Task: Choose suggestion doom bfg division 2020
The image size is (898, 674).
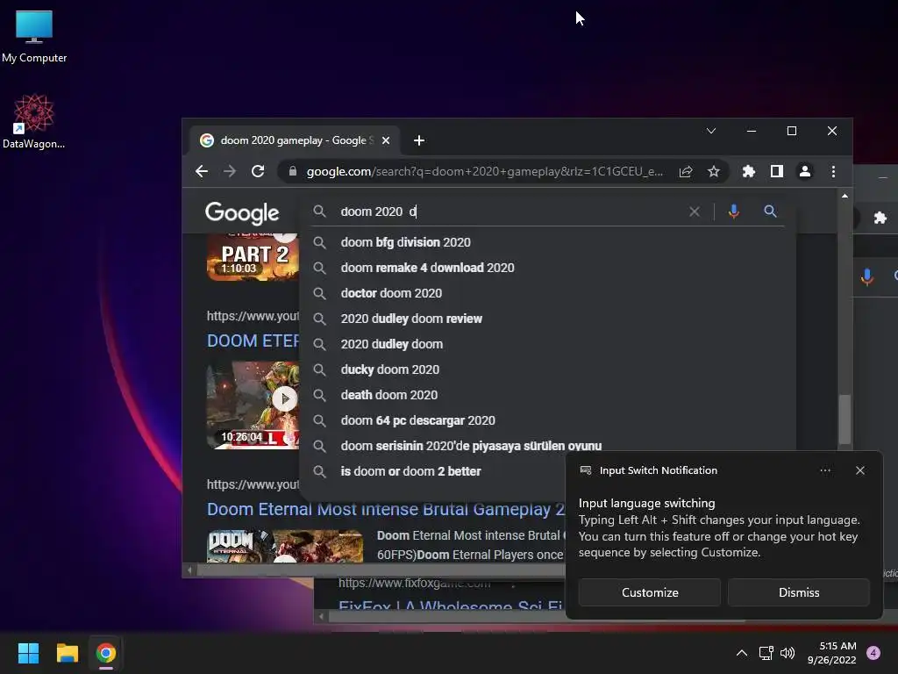Action: 547,242
